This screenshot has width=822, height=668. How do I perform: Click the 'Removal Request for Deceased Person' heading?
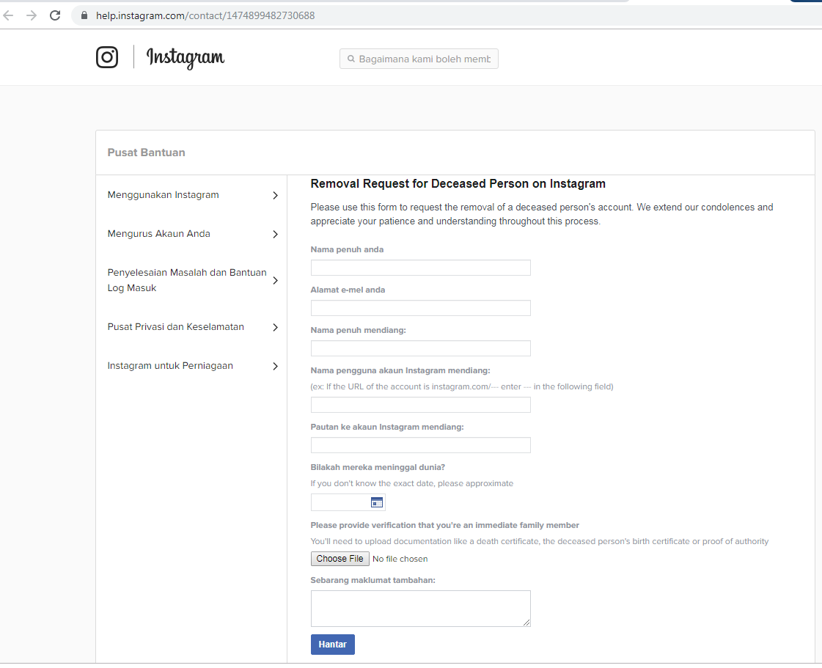(x=458, y=183)
